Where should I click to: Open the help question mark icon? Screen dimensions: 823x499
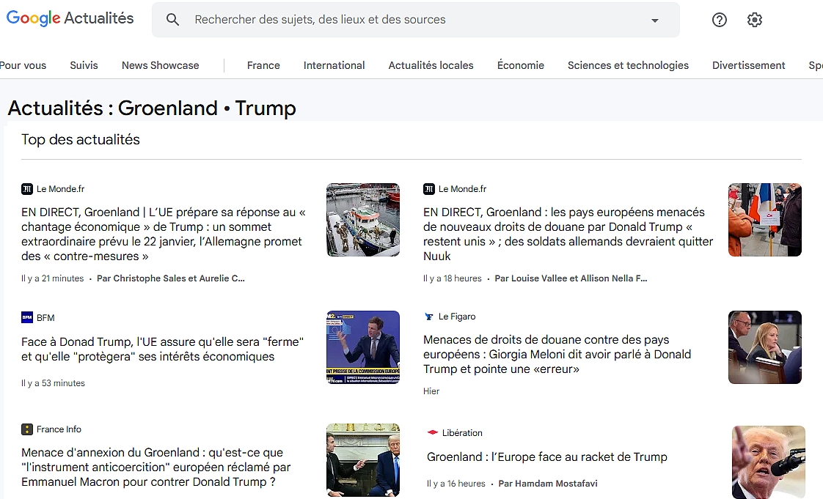[x=719, y=20]
